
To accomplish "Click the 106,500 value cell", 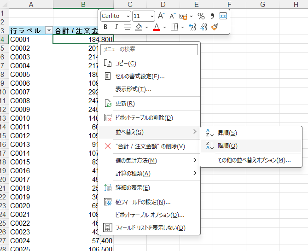I will pos(83,248).
